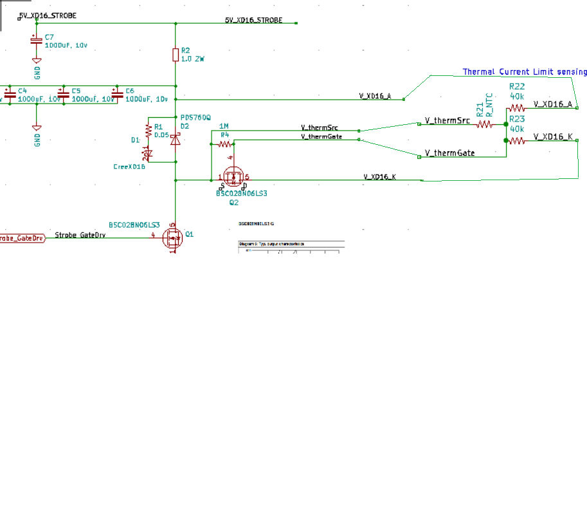
Task: Click the '40k' value below R22
Action: click(x=517, y=97)
